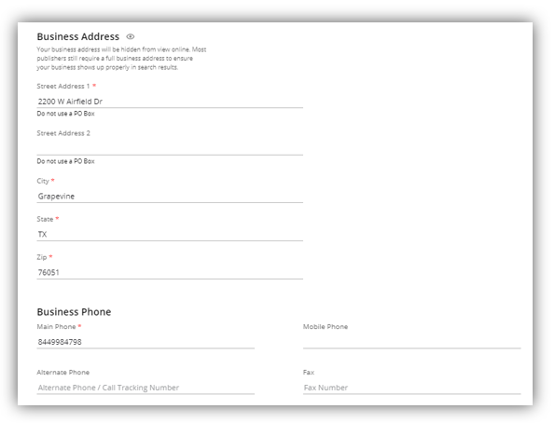Focus the Alternate Phone / Call Tracking field
The width and height of the screenshot is (555, 423).
(146, 388)
